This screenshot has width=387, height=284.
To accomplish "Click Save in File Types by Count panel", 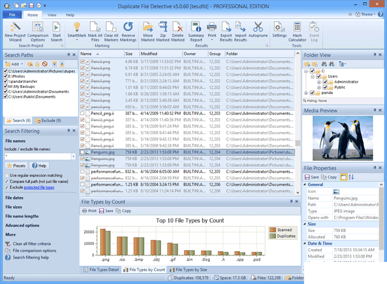I will tap(106, 211).
